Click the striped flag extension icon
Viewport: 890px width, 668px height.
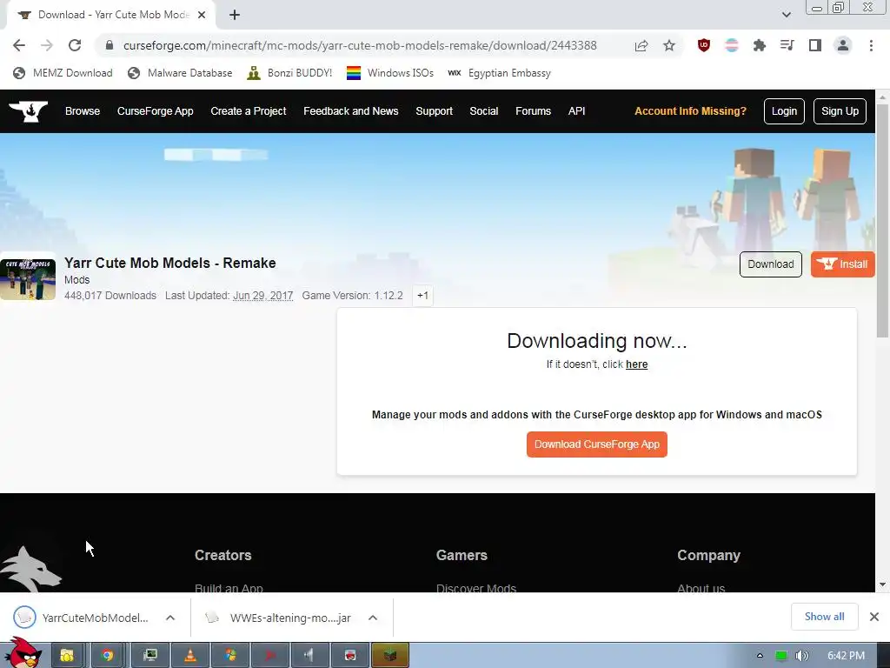point(732,45)
